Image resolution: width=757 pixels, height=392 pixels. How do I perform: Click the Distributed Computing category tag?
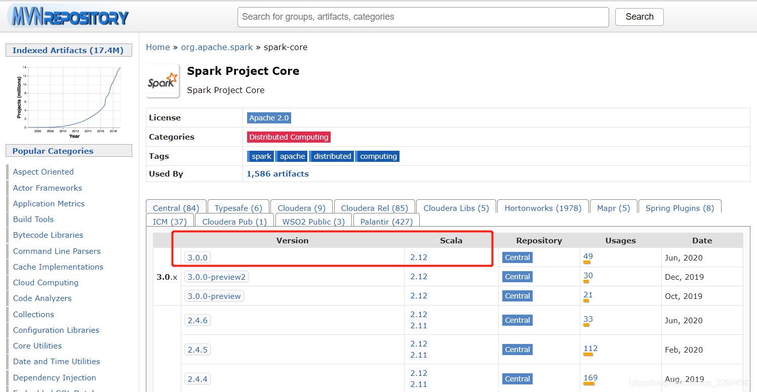(x=289, y=137)
